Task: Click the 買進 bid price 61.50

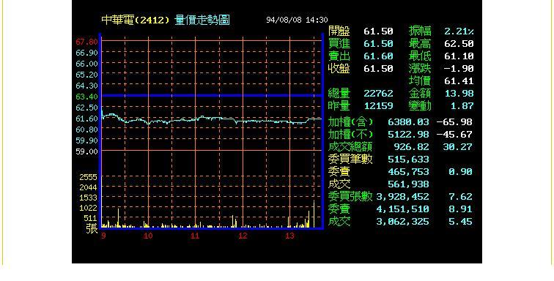Action: click(378, 44)
